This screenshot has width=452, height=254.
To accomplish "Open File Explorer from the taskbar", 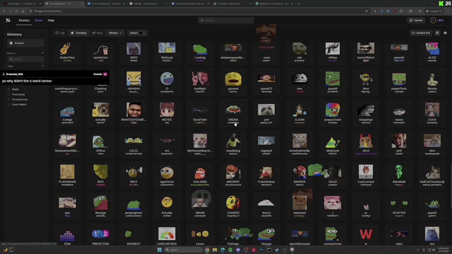I will 215,250.
